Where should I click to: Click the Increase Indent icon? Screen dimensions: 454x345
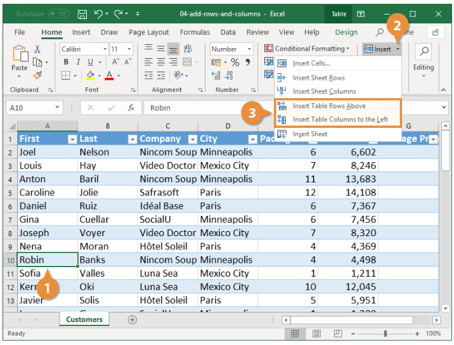pyautogui.click(x=161, y=75)
